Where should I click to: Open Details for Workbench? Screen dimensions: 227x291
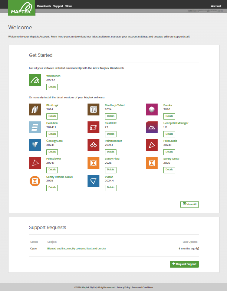pyautogui.click(x=52, y=87)
